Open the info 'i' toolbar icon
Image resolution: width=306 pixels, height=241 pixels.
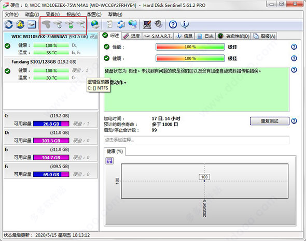coord(185,24)
